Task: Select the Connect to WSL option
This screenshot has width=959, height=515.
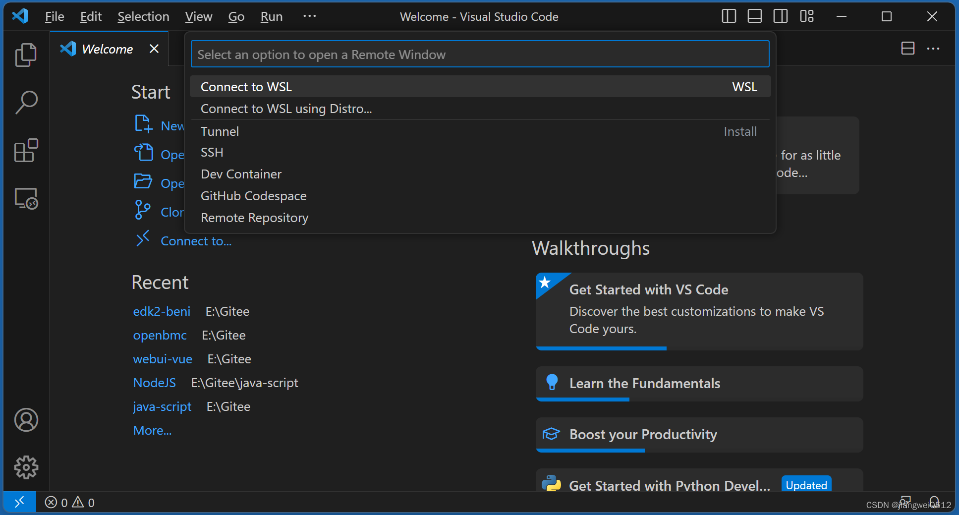Action: pyautogui.click(x=480, y=87)
